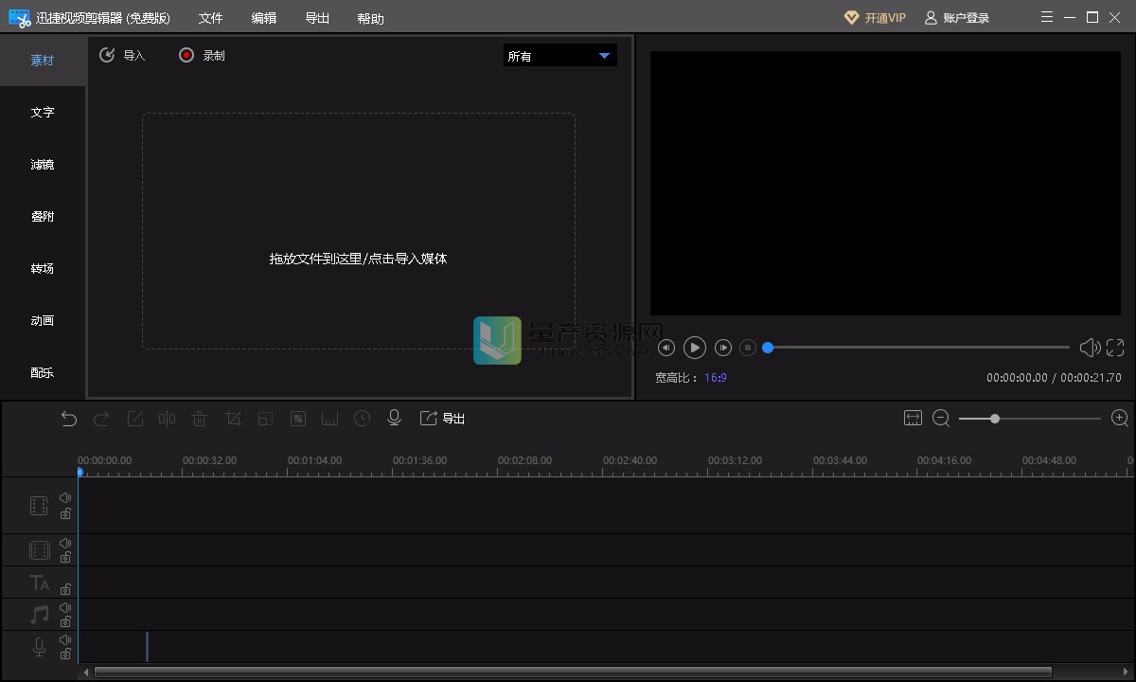Play the preview video

[695, 348]
